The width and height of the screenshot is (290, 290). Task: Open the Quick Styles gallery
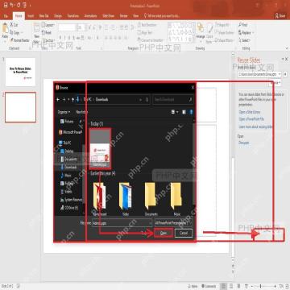coord(209,32)
